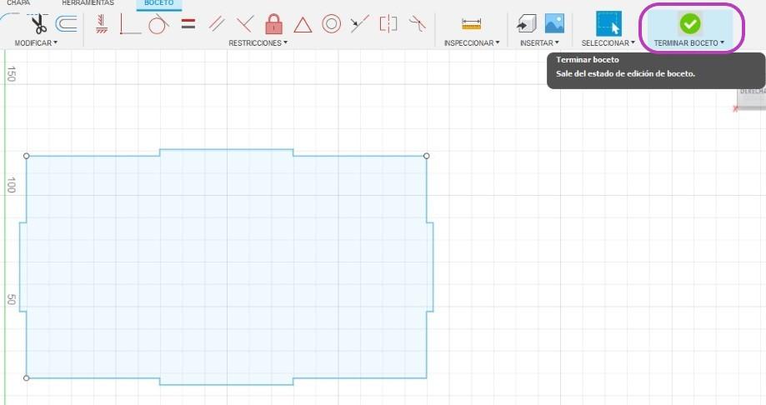The width and height of the screenshot is (766, 405).
Task: Click the Fix/Unfix padlock constraint
Action: point(273,23)
